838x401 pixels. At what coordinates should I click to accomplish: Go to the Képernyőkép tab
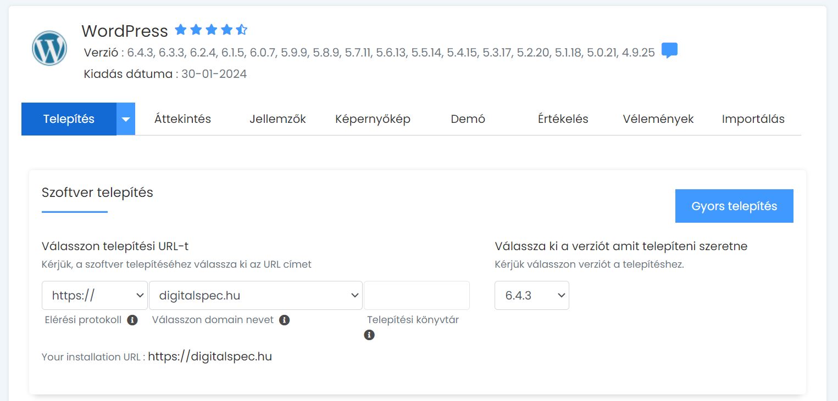(373, 119)
